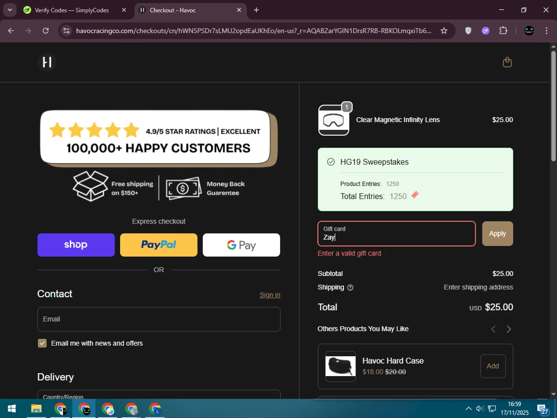Open the network icon in system tray
The width and height of the screenshot is (557, 418).
click(x=492, y=409)
